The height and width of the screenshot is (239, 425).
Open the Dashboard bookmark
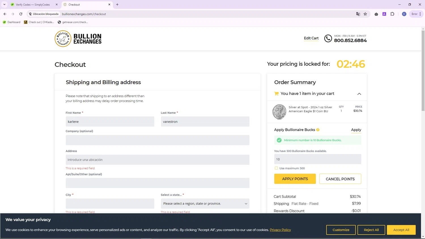pos(11,22)
